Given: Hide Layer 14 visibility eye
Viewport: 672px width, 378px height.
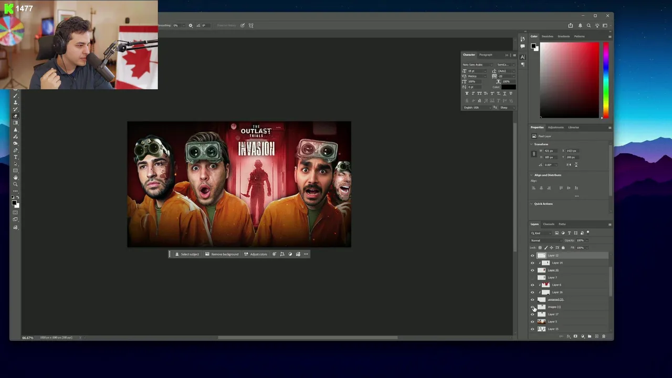Looking at the screenshot, I should 532,262.
